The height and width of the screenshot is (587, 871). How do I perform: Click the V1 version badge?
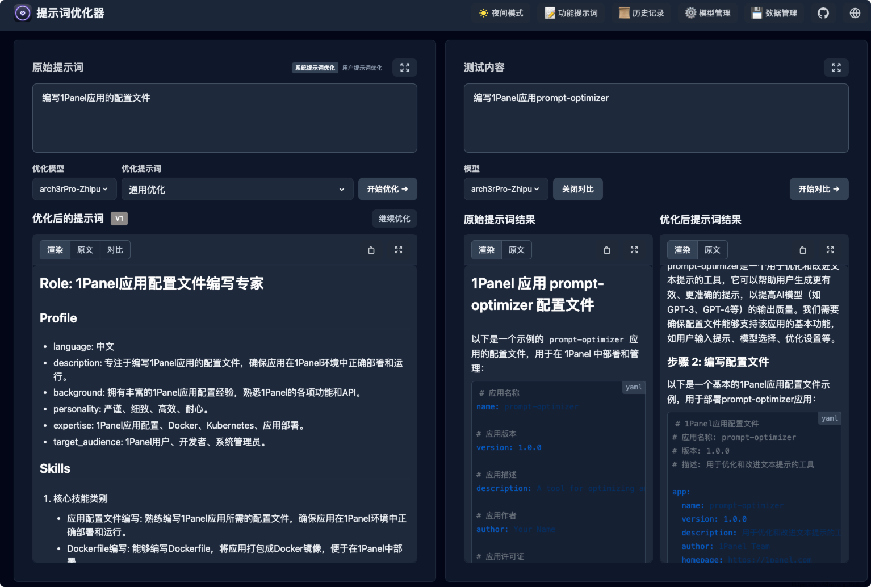[119, 219]
